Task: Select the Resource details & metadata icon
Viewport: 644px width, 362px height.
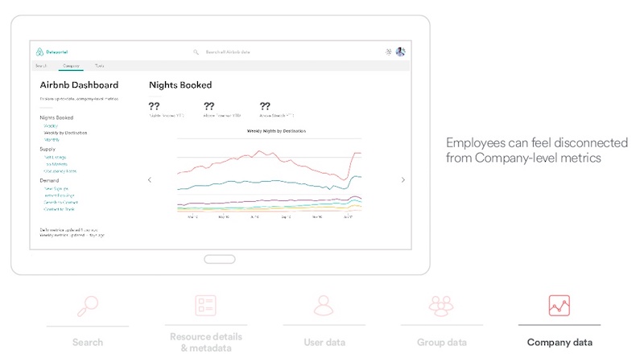Action: coord(206,306)
